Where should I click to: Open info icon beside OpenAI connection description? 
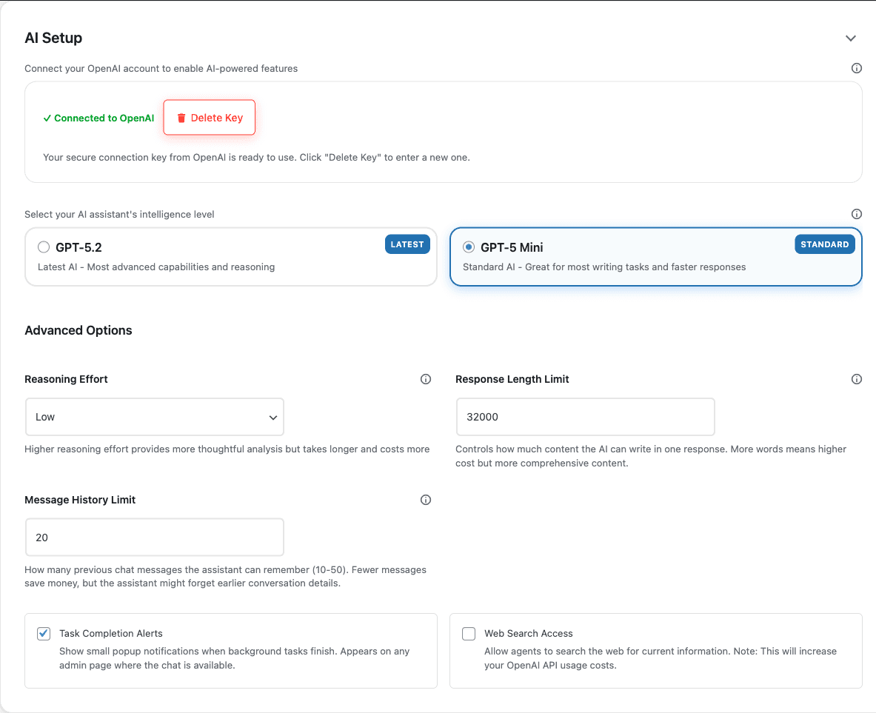(x=856, y=68)
